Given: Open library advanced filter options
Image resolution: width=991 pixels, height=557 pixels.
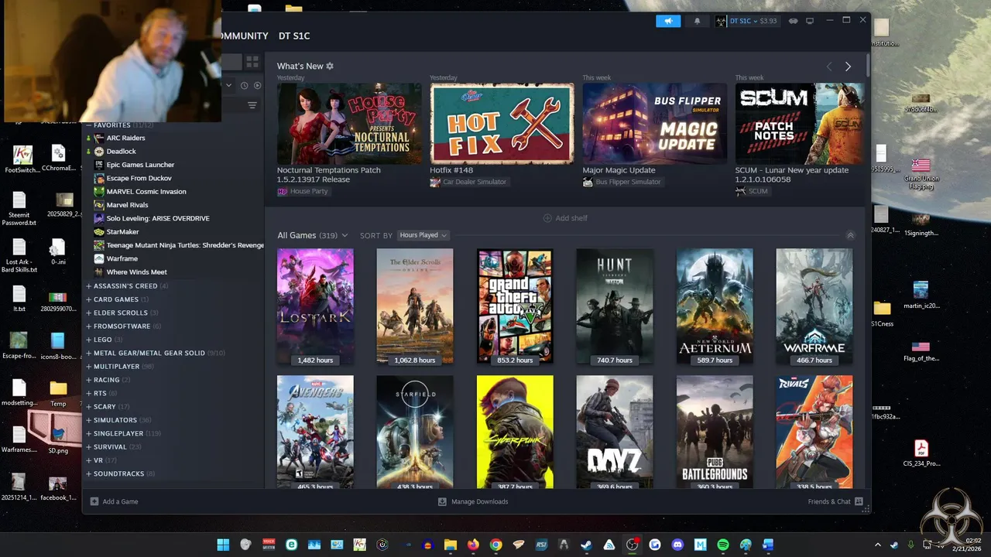Looking at the screenshot, I should pos(252,105).
